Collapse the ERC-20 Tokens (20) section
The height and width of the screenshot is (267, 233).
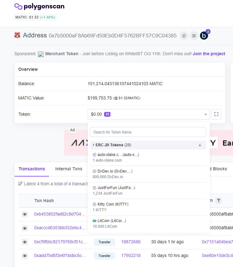click(x=148, y=145)
